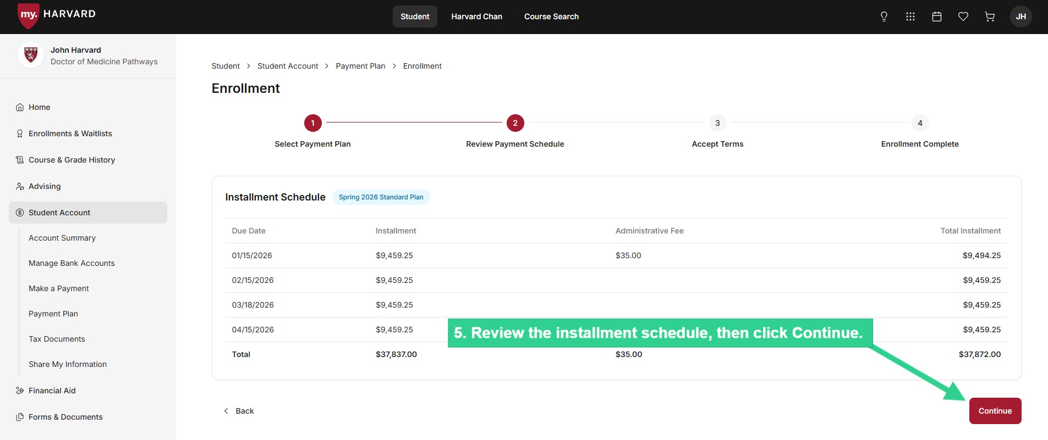Image resolution: width=1048 pixels, height=440 pixels.
Task: Open Payment Plan in the sidebar
Action: (53, 314)
